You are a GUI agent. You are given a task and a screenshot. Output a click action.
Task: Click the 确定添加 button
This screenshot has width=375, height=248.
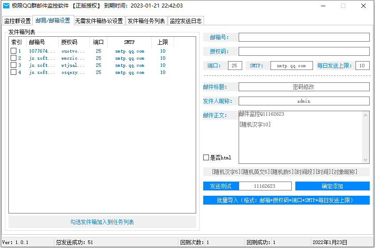click(x=332, y=186)
